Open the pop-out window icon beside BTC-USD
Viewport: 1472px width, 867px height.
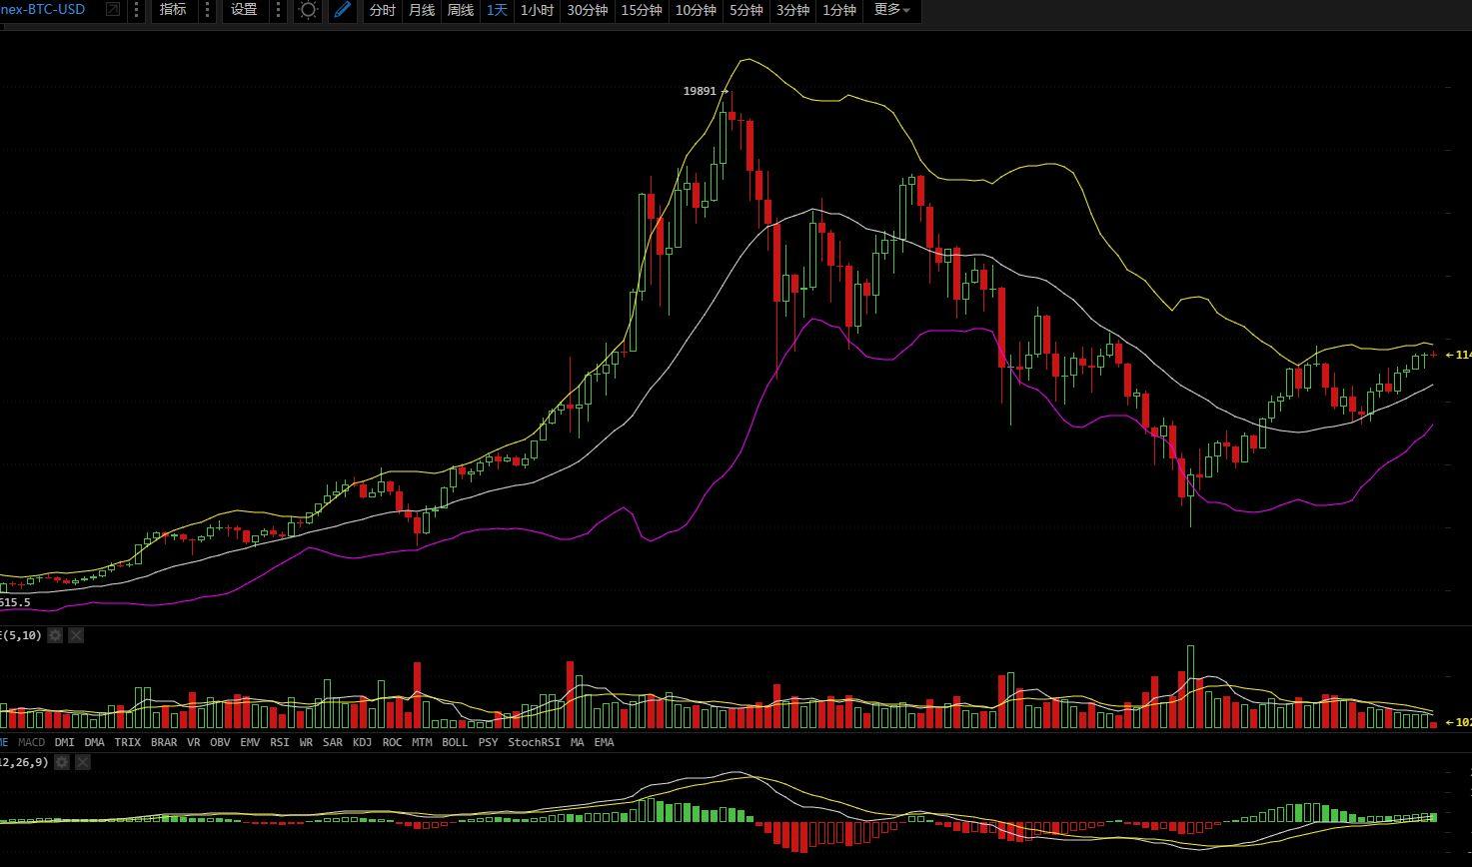(113, 10)
